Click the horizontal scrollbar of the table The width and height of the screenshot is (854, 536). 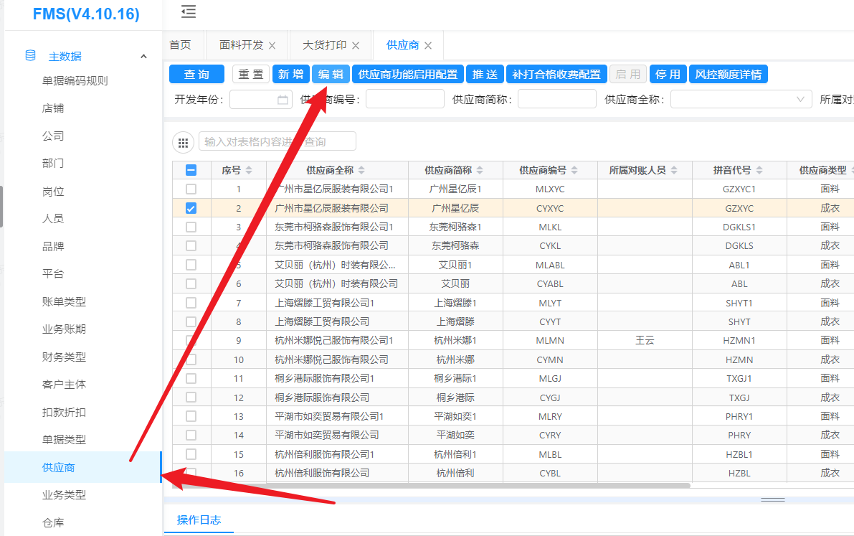pyautogui.click(x=430, y=486)
